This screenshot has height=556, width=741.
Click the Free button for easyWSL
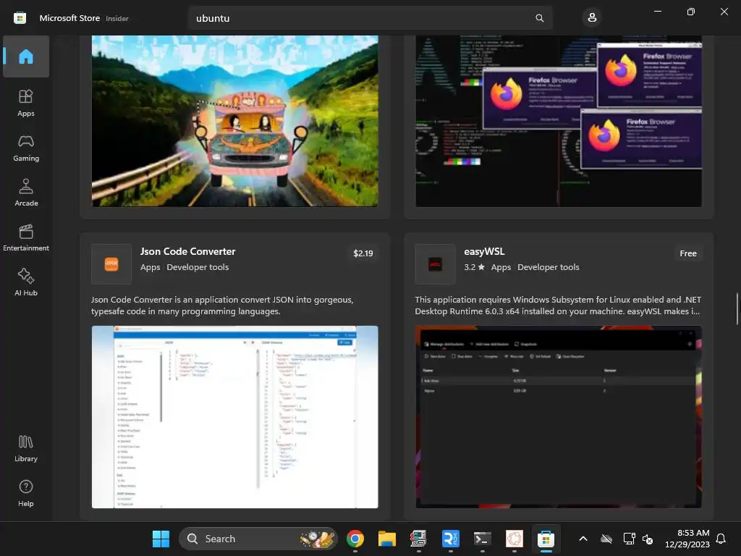(x=688, y=253)
